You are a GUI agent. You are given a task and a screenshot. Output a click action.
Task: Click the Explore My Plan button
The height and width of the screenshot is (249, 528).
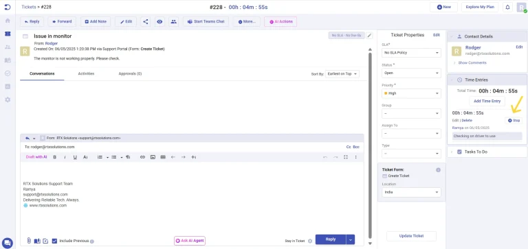[x=480, y=7]
